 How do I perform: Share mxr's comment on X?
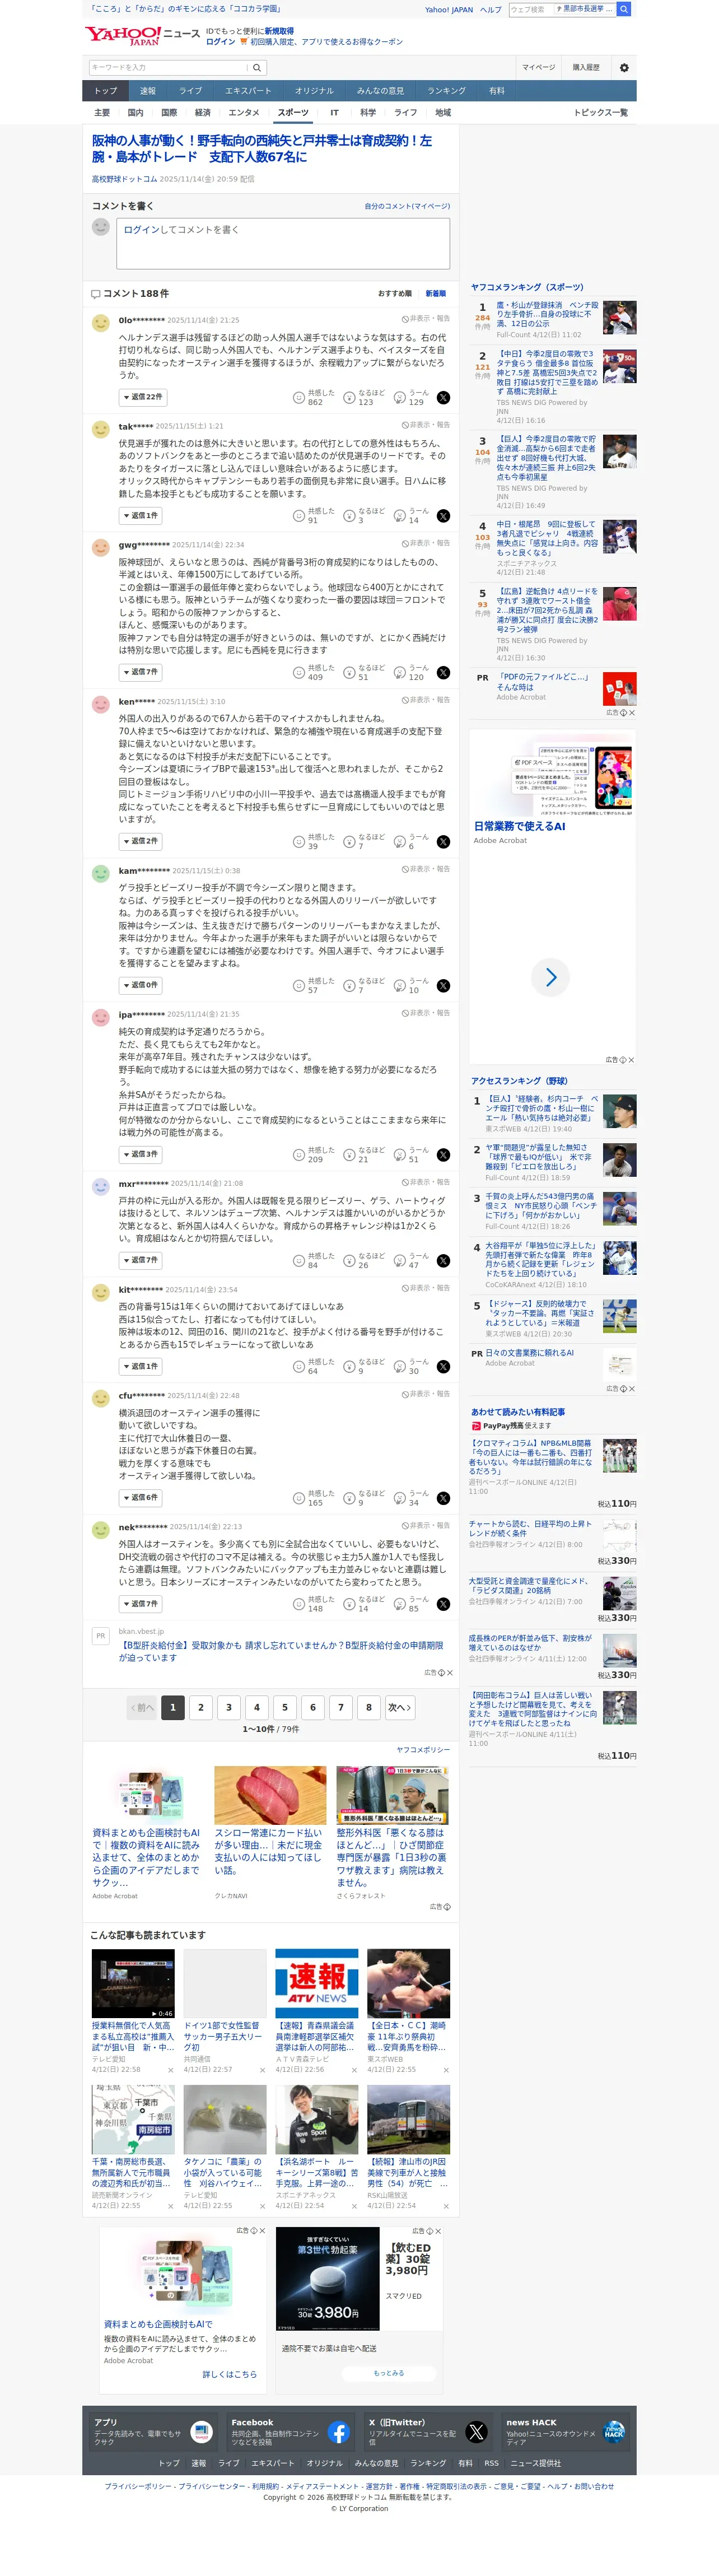[x=443, y=1261]
